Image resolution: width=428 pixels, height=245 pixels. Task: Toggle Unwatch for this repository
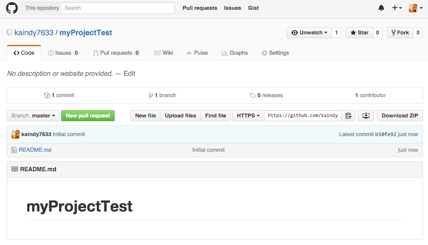309,33
